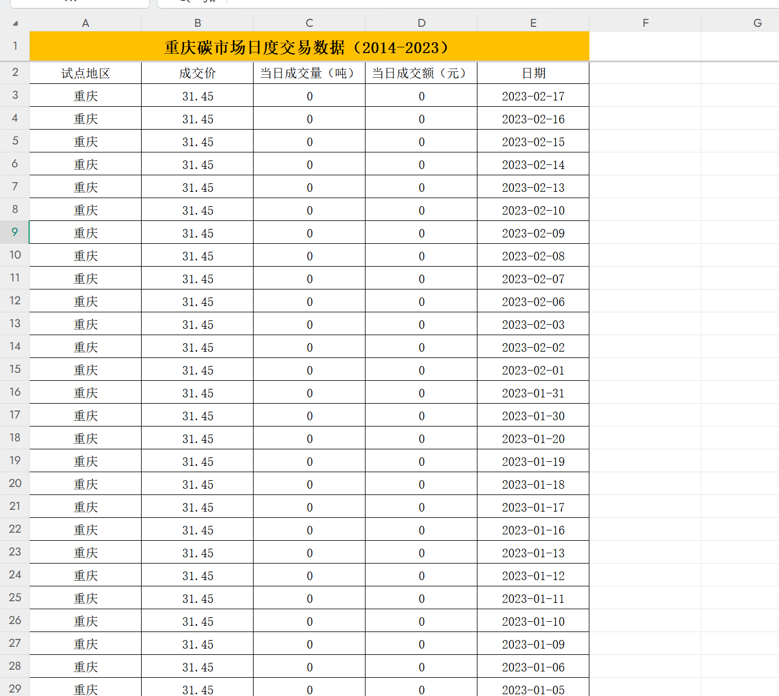Select the date cell 2023-01-16

click(x=533, y=530)
